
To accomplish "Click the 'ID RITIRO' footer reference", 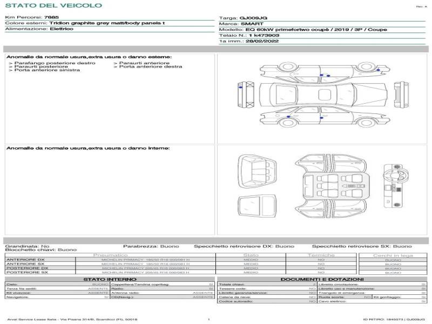I will [x=394, y=319].
